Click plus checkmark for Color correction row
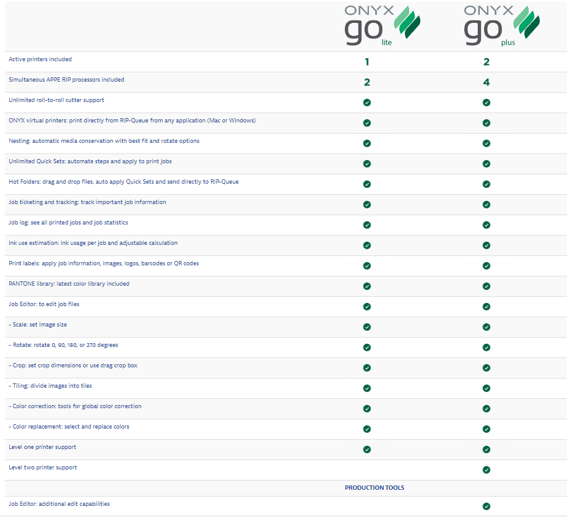Image resolution: width=567 pixels, height=517 pixels. tap(487, 409)
